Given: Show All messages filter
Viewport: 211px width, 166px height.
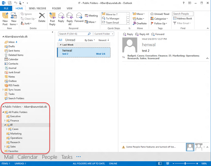Looking at the screenshot, I should pyautogui.click(x=60, y=40).
